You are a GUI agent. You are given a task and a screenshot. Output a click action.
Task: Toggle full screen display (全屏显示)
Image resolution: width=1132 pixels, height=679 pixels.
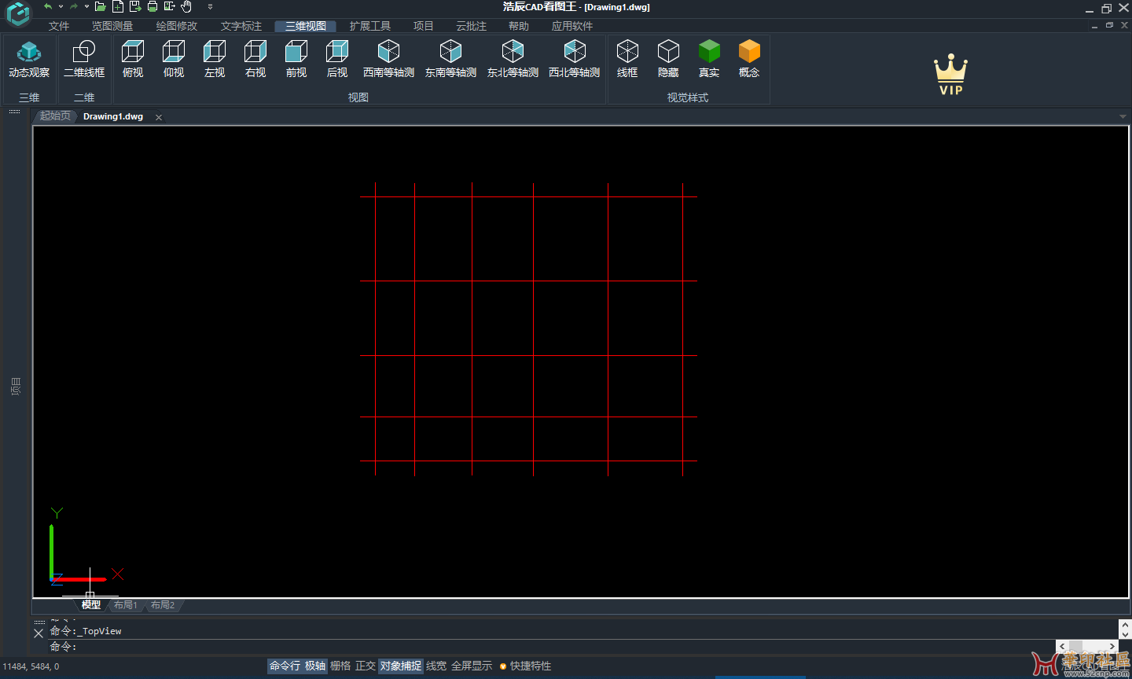(x=472, y=666)
